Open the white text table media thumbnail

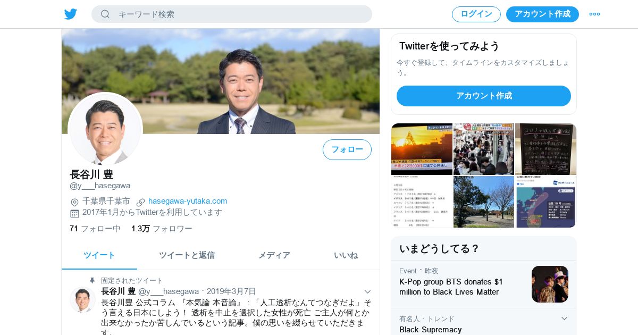pos(422,202)
